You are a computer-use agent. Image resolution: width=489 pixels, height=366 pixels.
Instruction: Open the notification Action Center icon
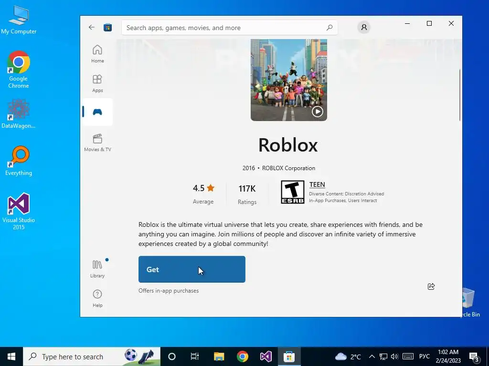(x=474, y=356)
